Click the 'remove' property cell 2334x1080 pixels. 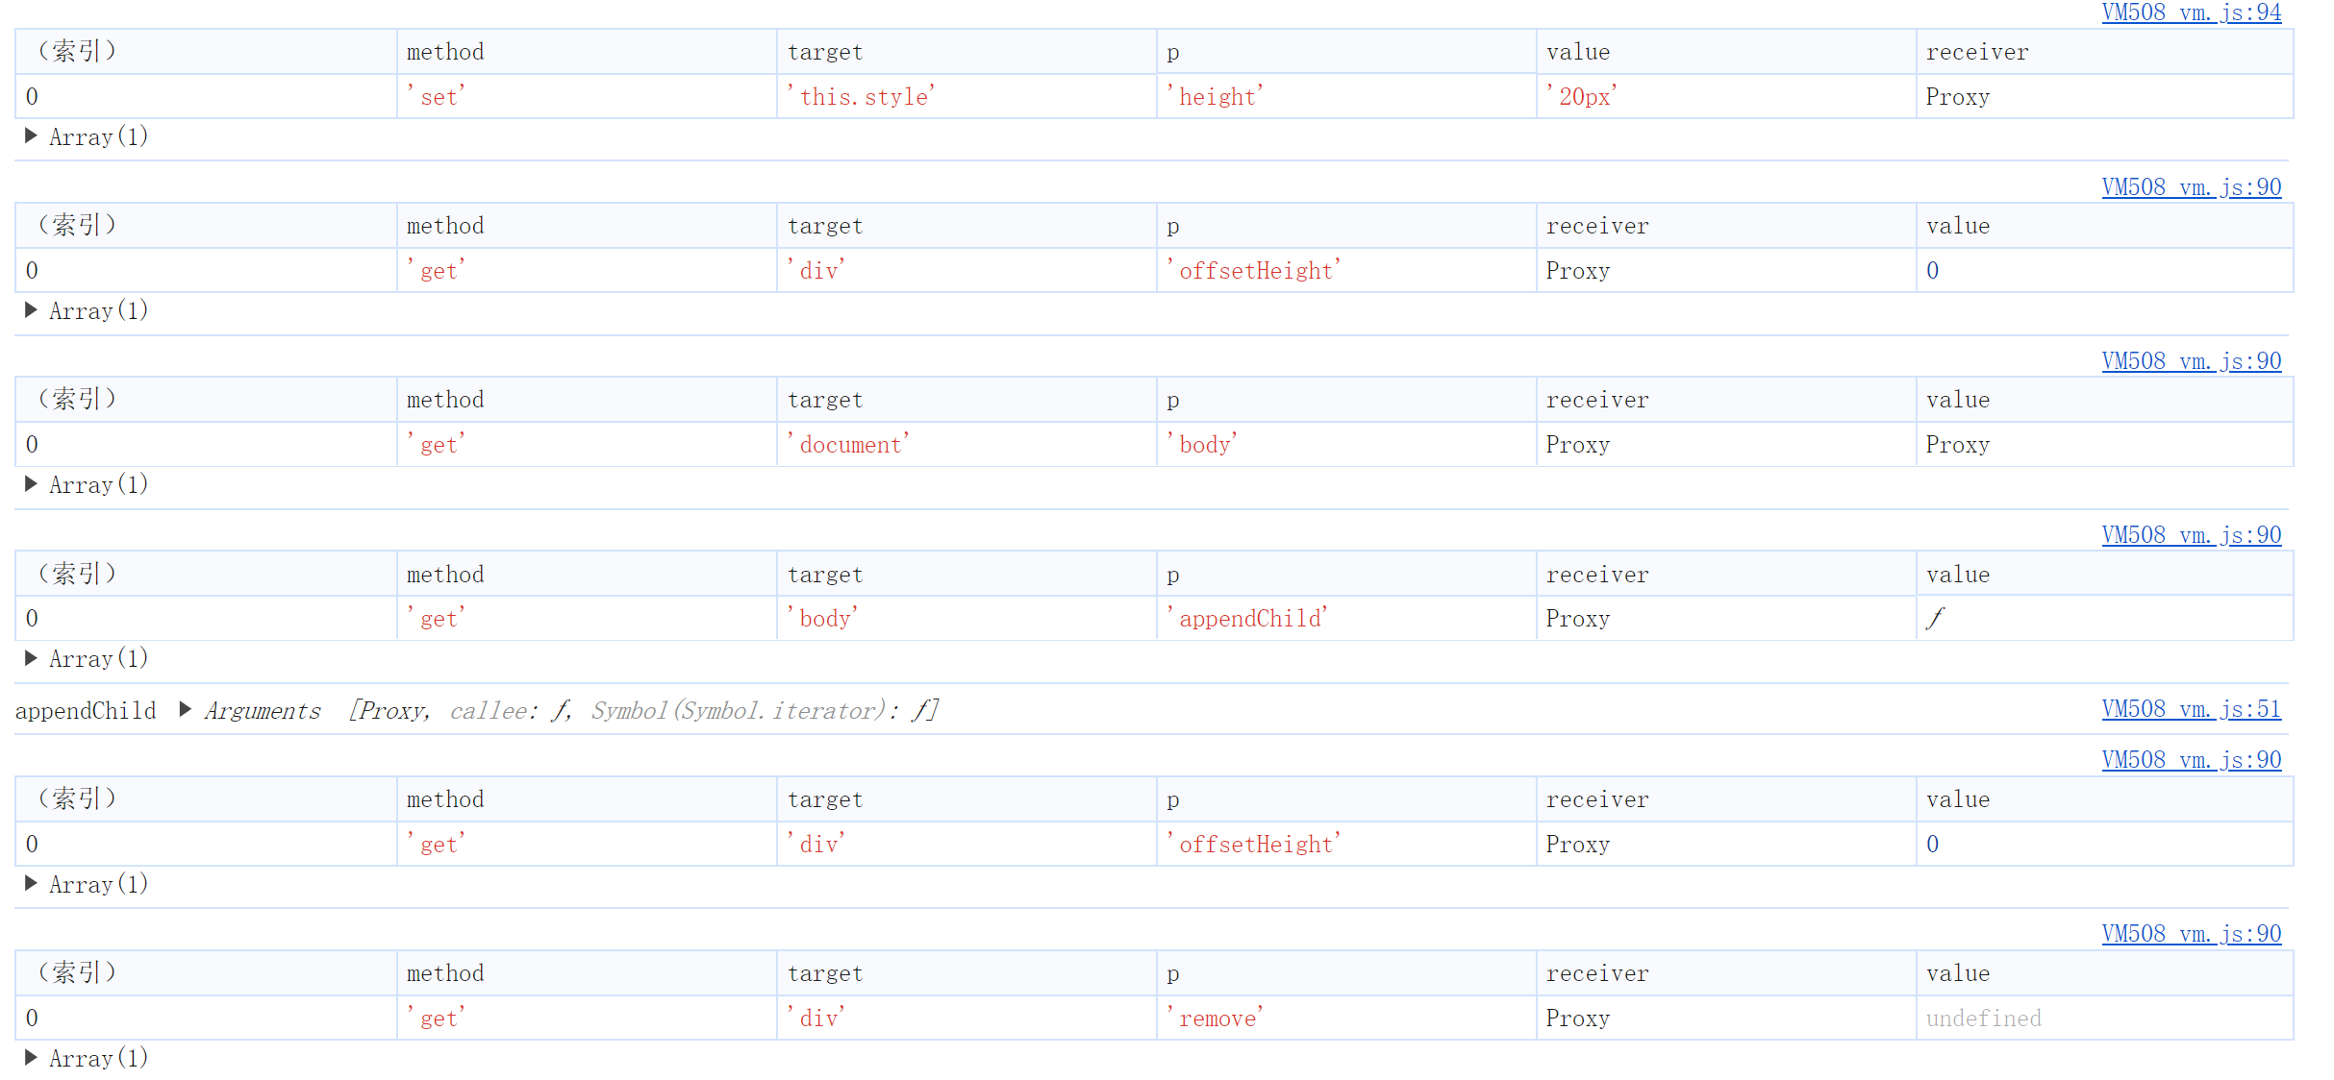coord(1216,1019)
